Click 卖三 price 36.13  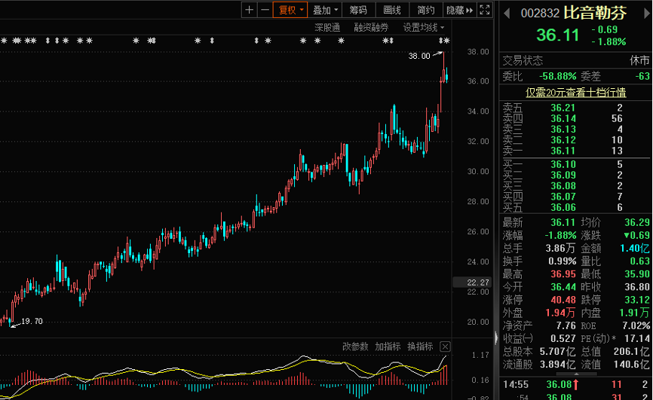tap(563, 130)
